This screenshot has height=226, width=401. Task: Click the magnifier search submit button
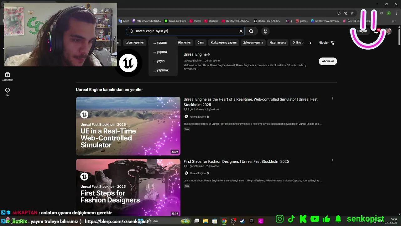coord(251,31)
